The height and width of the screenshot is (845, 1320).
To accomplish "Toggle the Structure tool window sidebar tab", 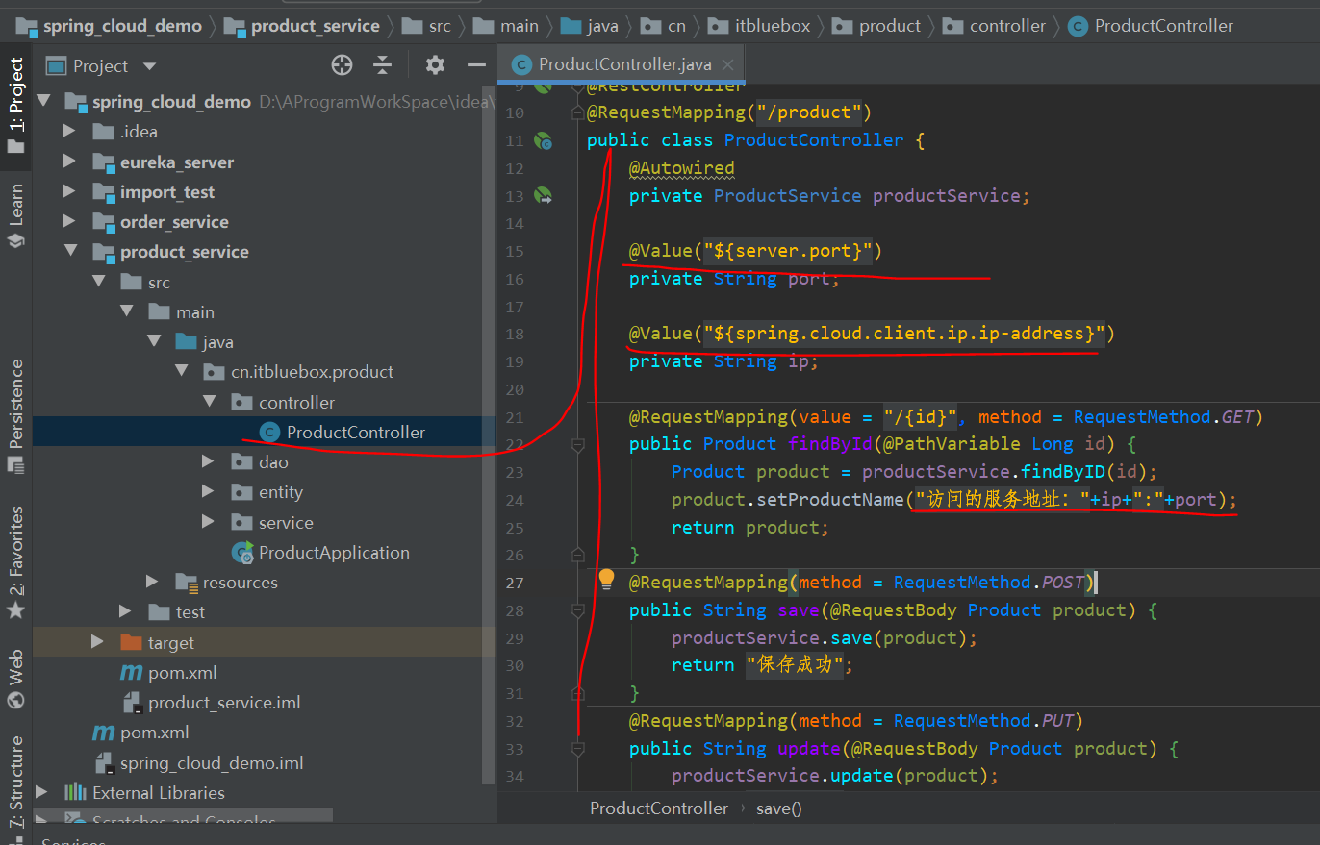I will click(15, 779).
